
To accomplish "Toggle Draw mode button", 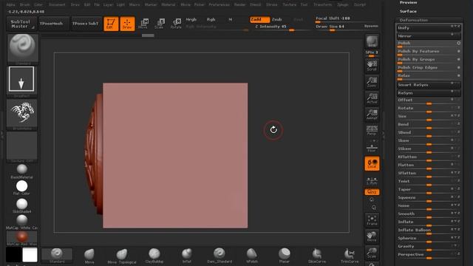I will (x=127, y=24).
